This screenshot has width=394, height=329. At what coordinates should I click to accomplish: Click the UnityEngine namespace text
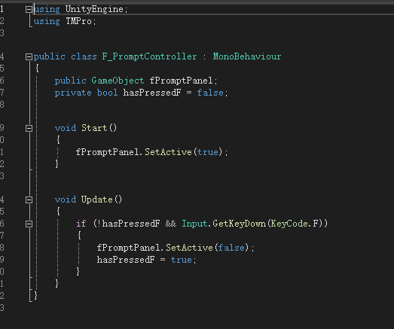94,9
